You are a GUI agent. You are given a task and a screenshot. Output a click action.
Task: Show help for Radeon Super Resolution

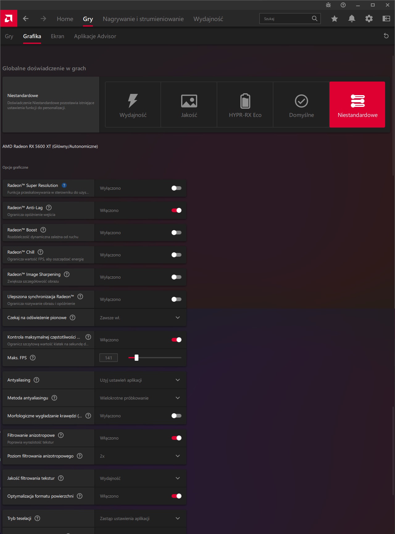64,185
